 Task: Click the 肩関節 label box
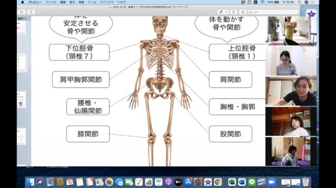pyautogui.click(x=231, y=80)
